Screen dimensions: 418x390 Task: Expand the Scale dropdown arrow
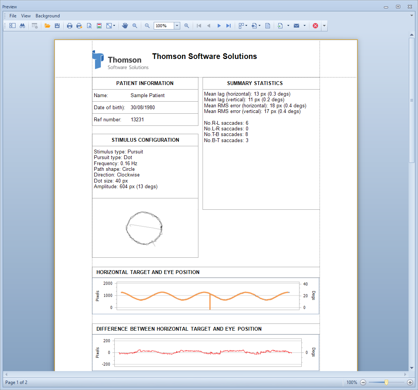[114, 26]
